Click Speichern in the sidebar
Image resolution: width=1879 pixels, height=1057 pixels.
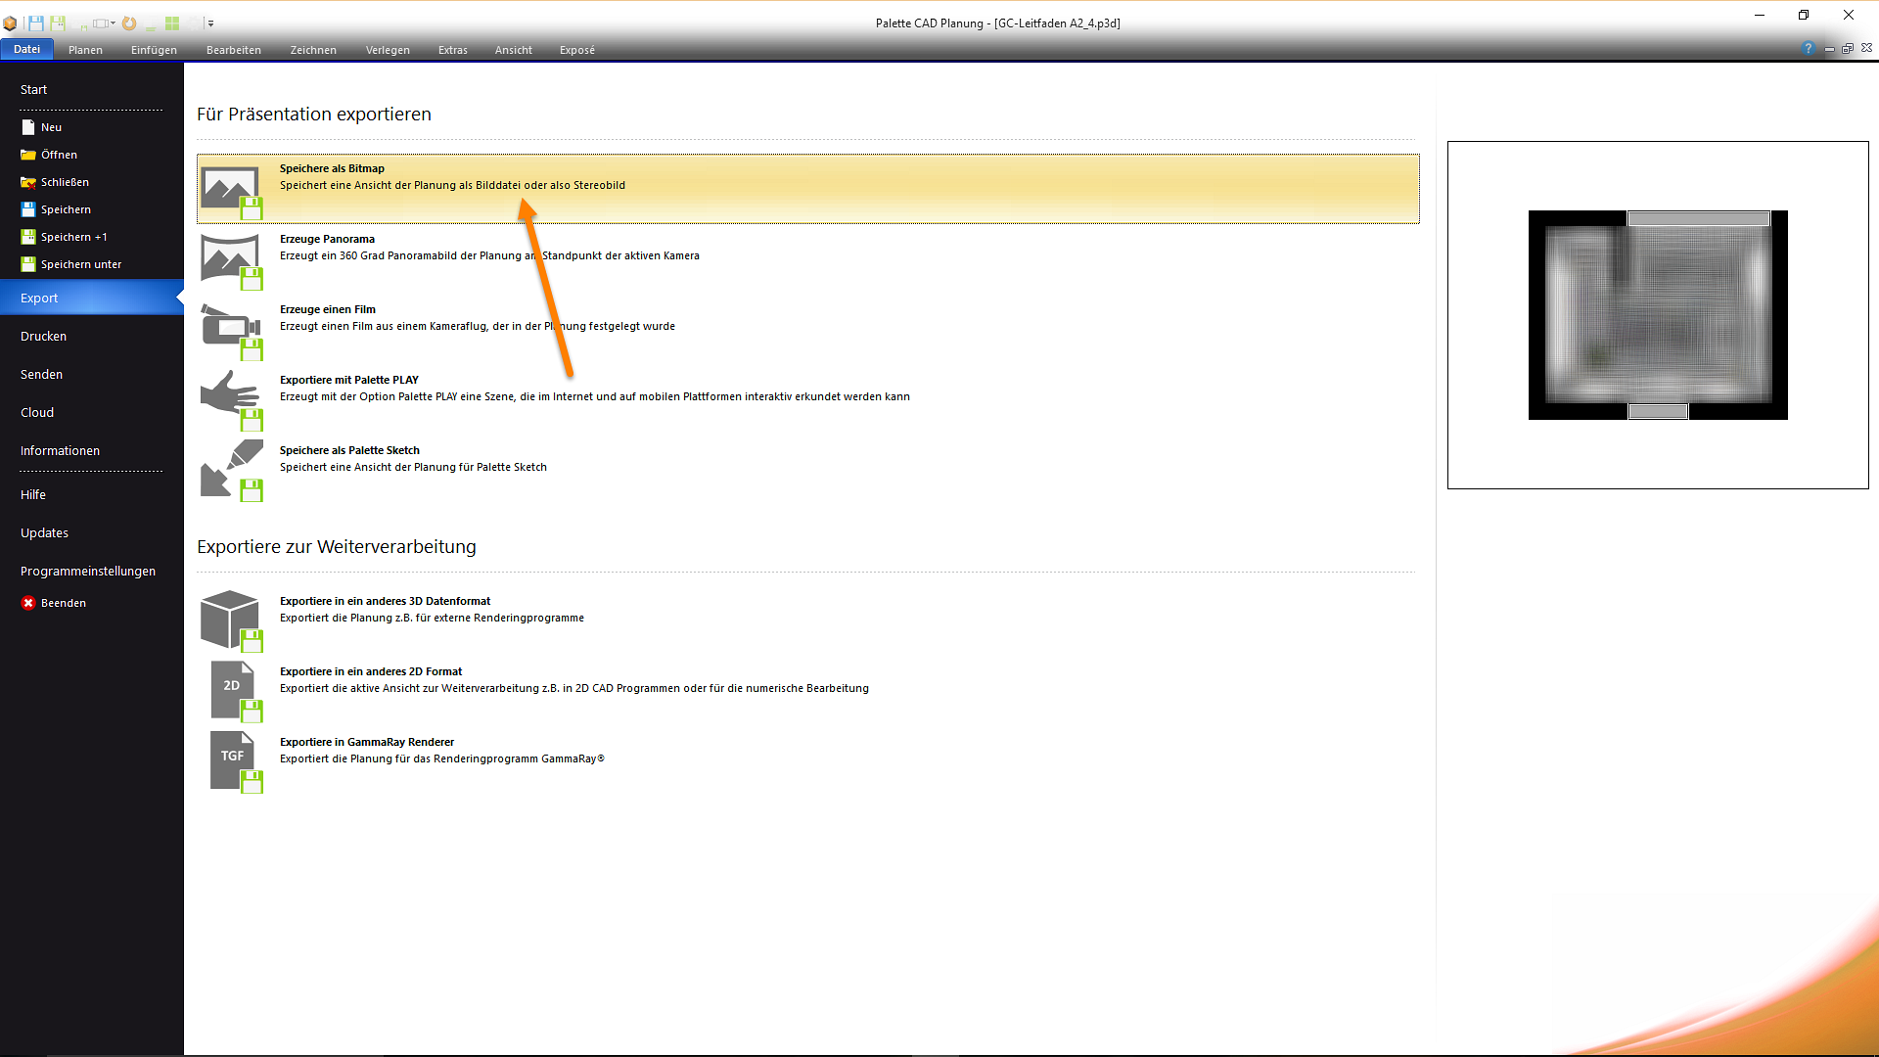click(x=56, y=209)
